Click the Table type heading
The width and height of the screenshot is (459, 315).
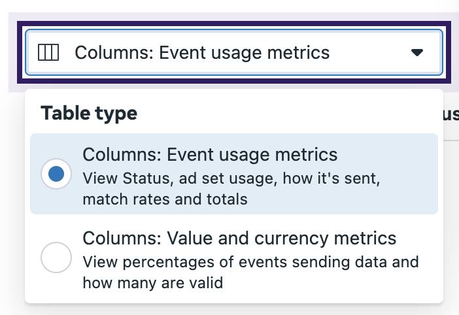(89, 113)
